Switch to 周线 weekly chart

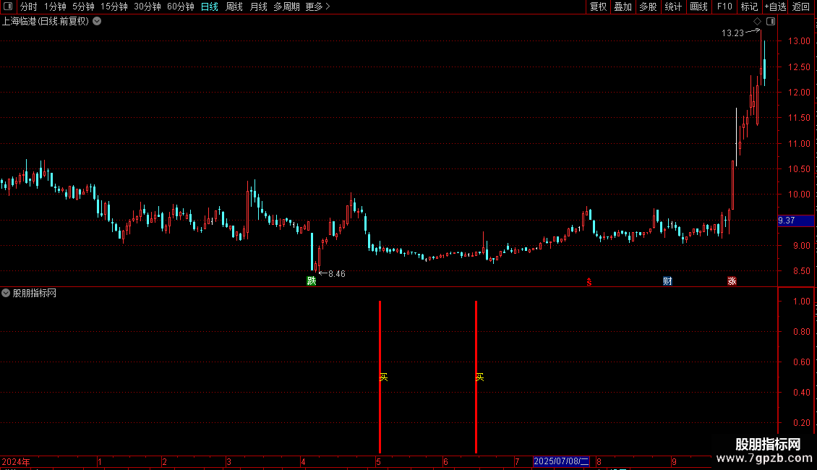tap(234, 7)
